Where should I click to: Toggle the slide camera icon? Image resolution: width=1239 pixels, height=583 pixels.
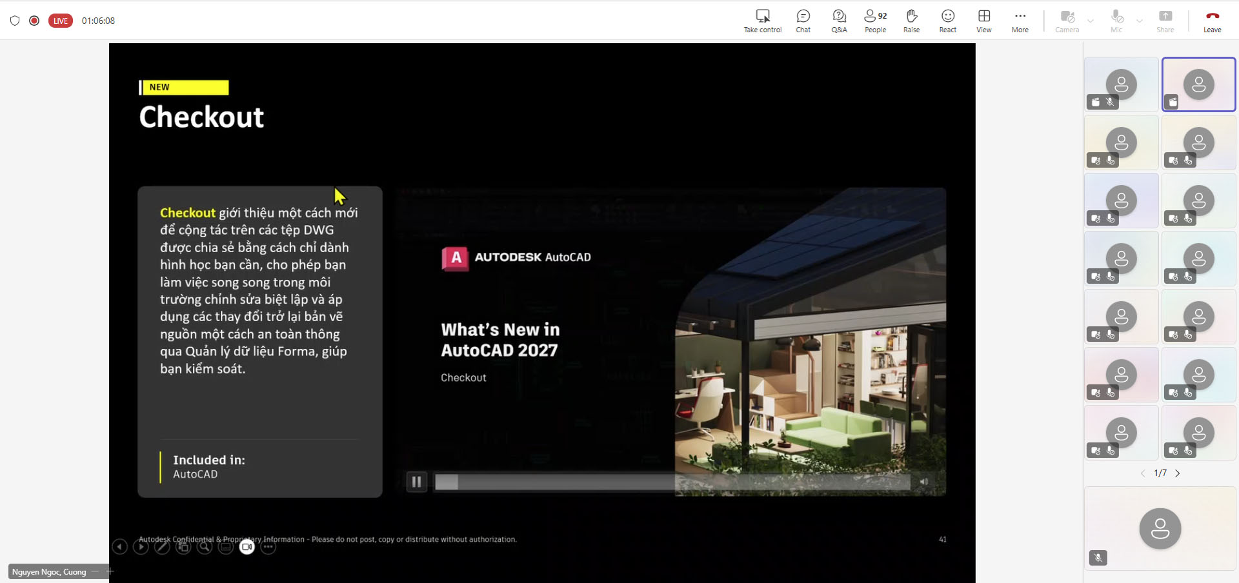(x=247, y=547)
